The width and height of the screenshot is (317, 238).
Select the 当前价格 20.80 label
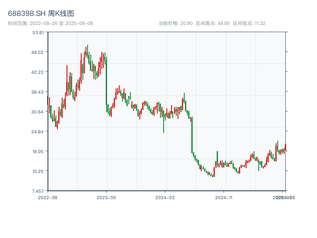coord(176,23)
